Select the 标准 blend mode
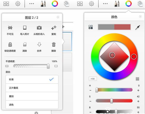This screenshot has width=145, height=114. pos(32,79)
